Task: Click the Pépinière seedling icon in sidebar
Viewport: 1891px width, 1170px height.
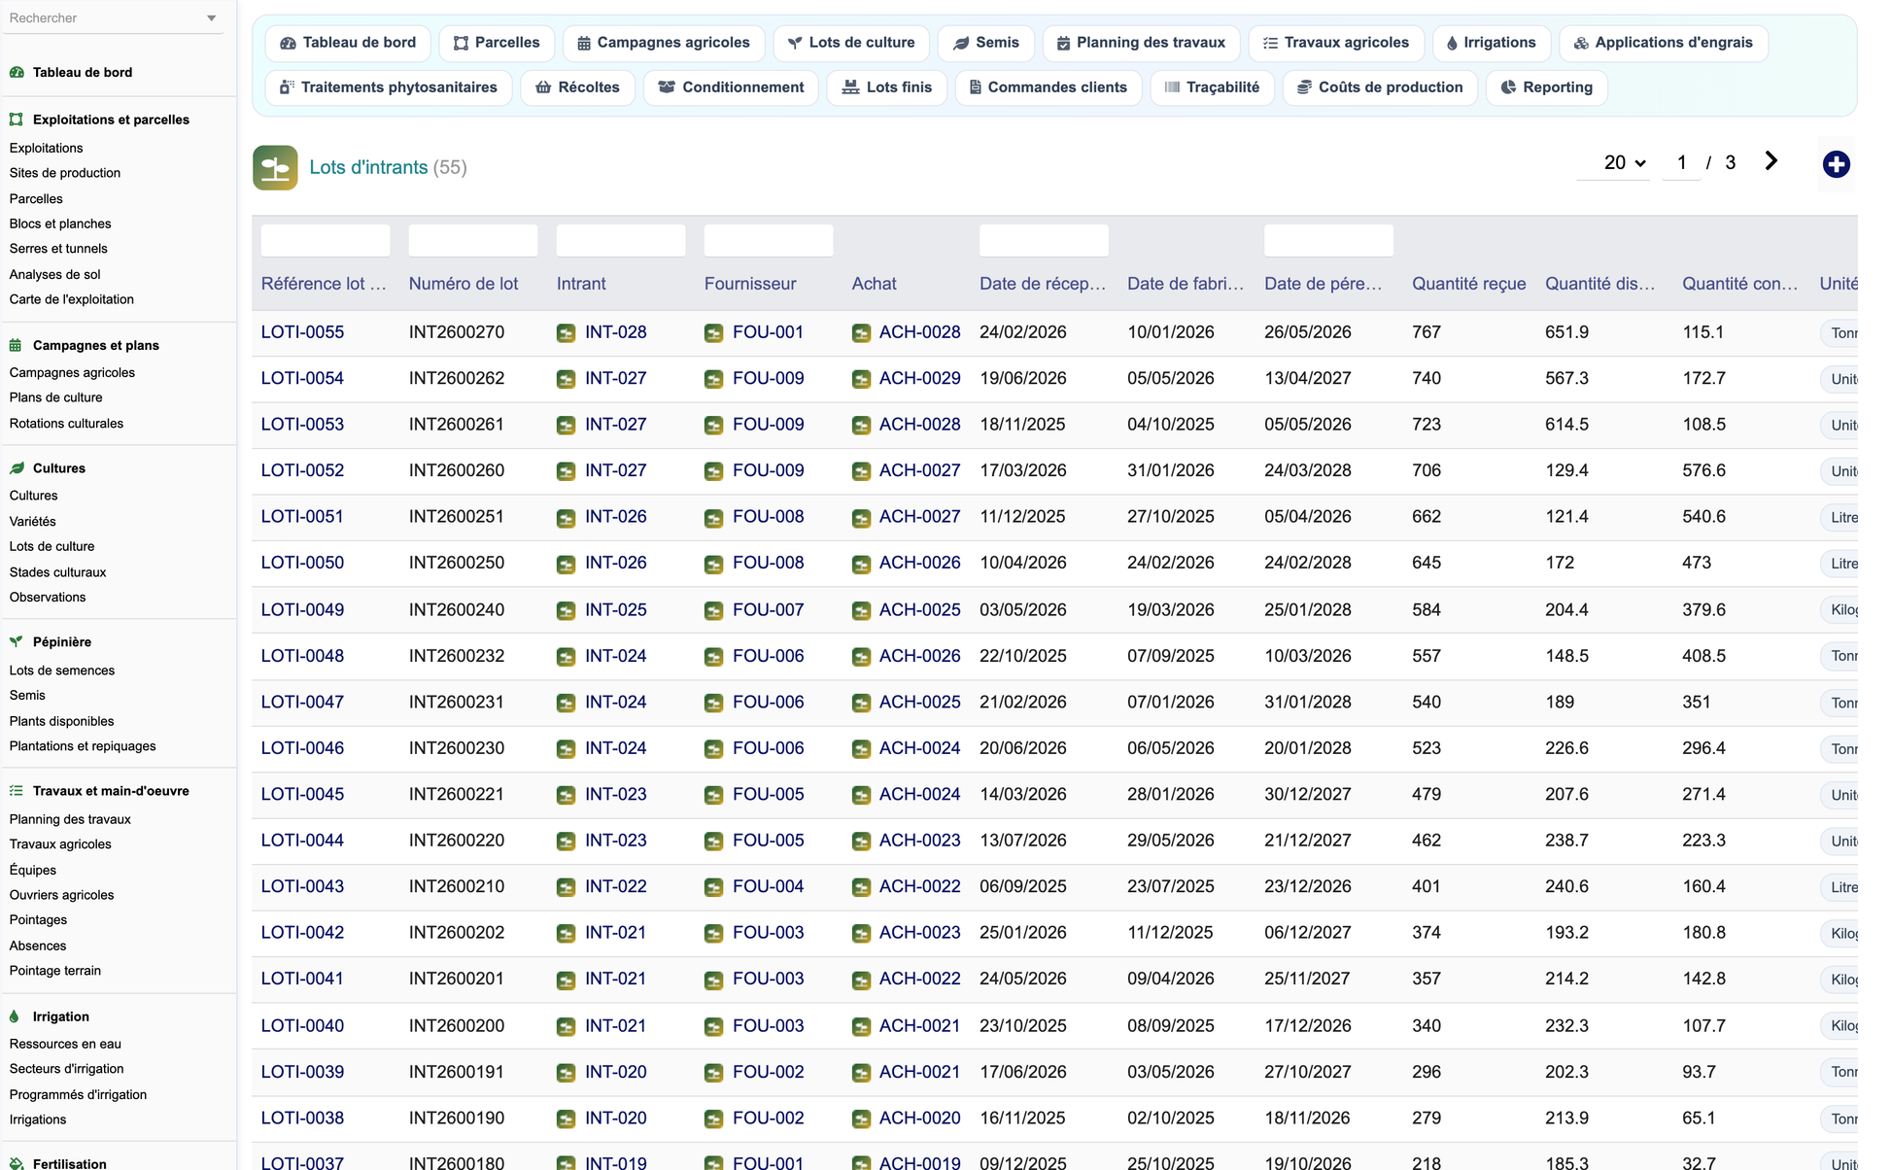Action: [x=17, y=641]
